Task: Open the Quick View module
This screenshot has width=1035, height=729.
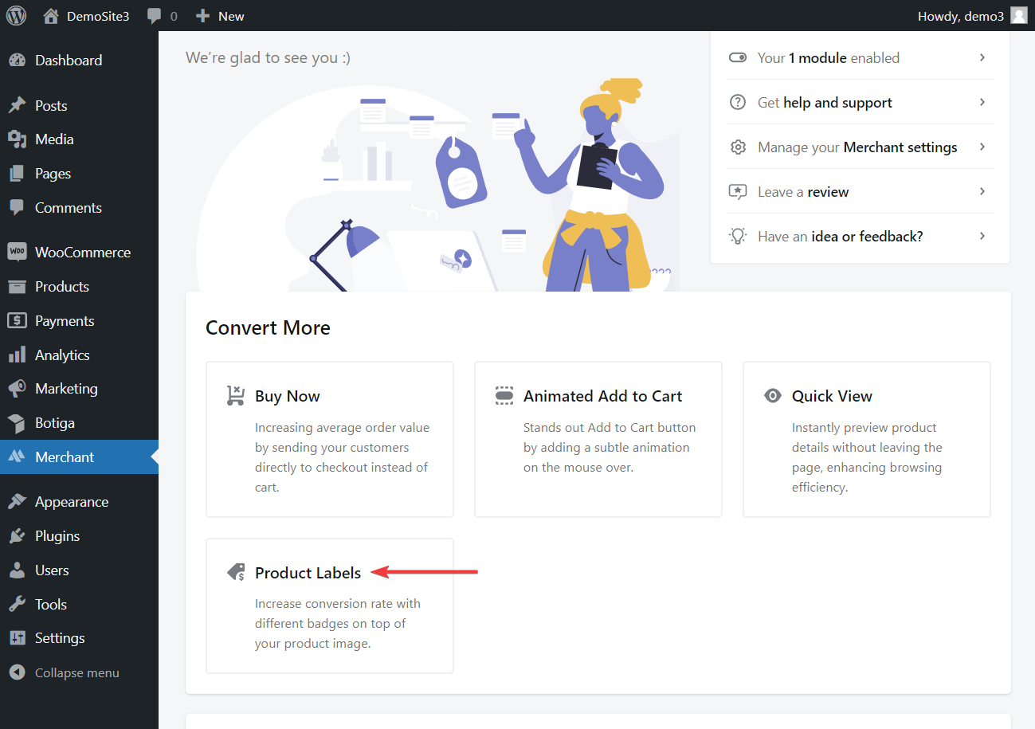Action: click(x=867, y=440)
